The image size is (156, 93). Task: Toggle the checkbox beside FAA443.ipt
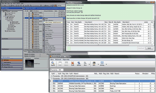tap(29, 41)
